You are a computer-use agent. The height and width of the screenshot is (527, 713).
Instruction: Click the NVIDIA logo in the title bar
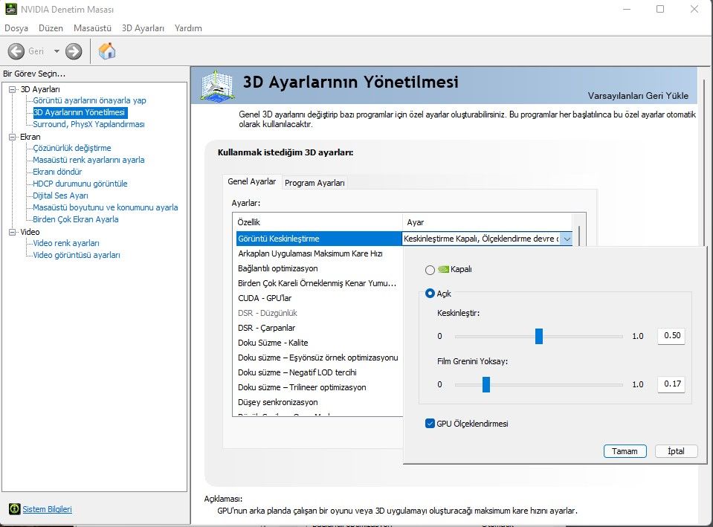point(11,9)
